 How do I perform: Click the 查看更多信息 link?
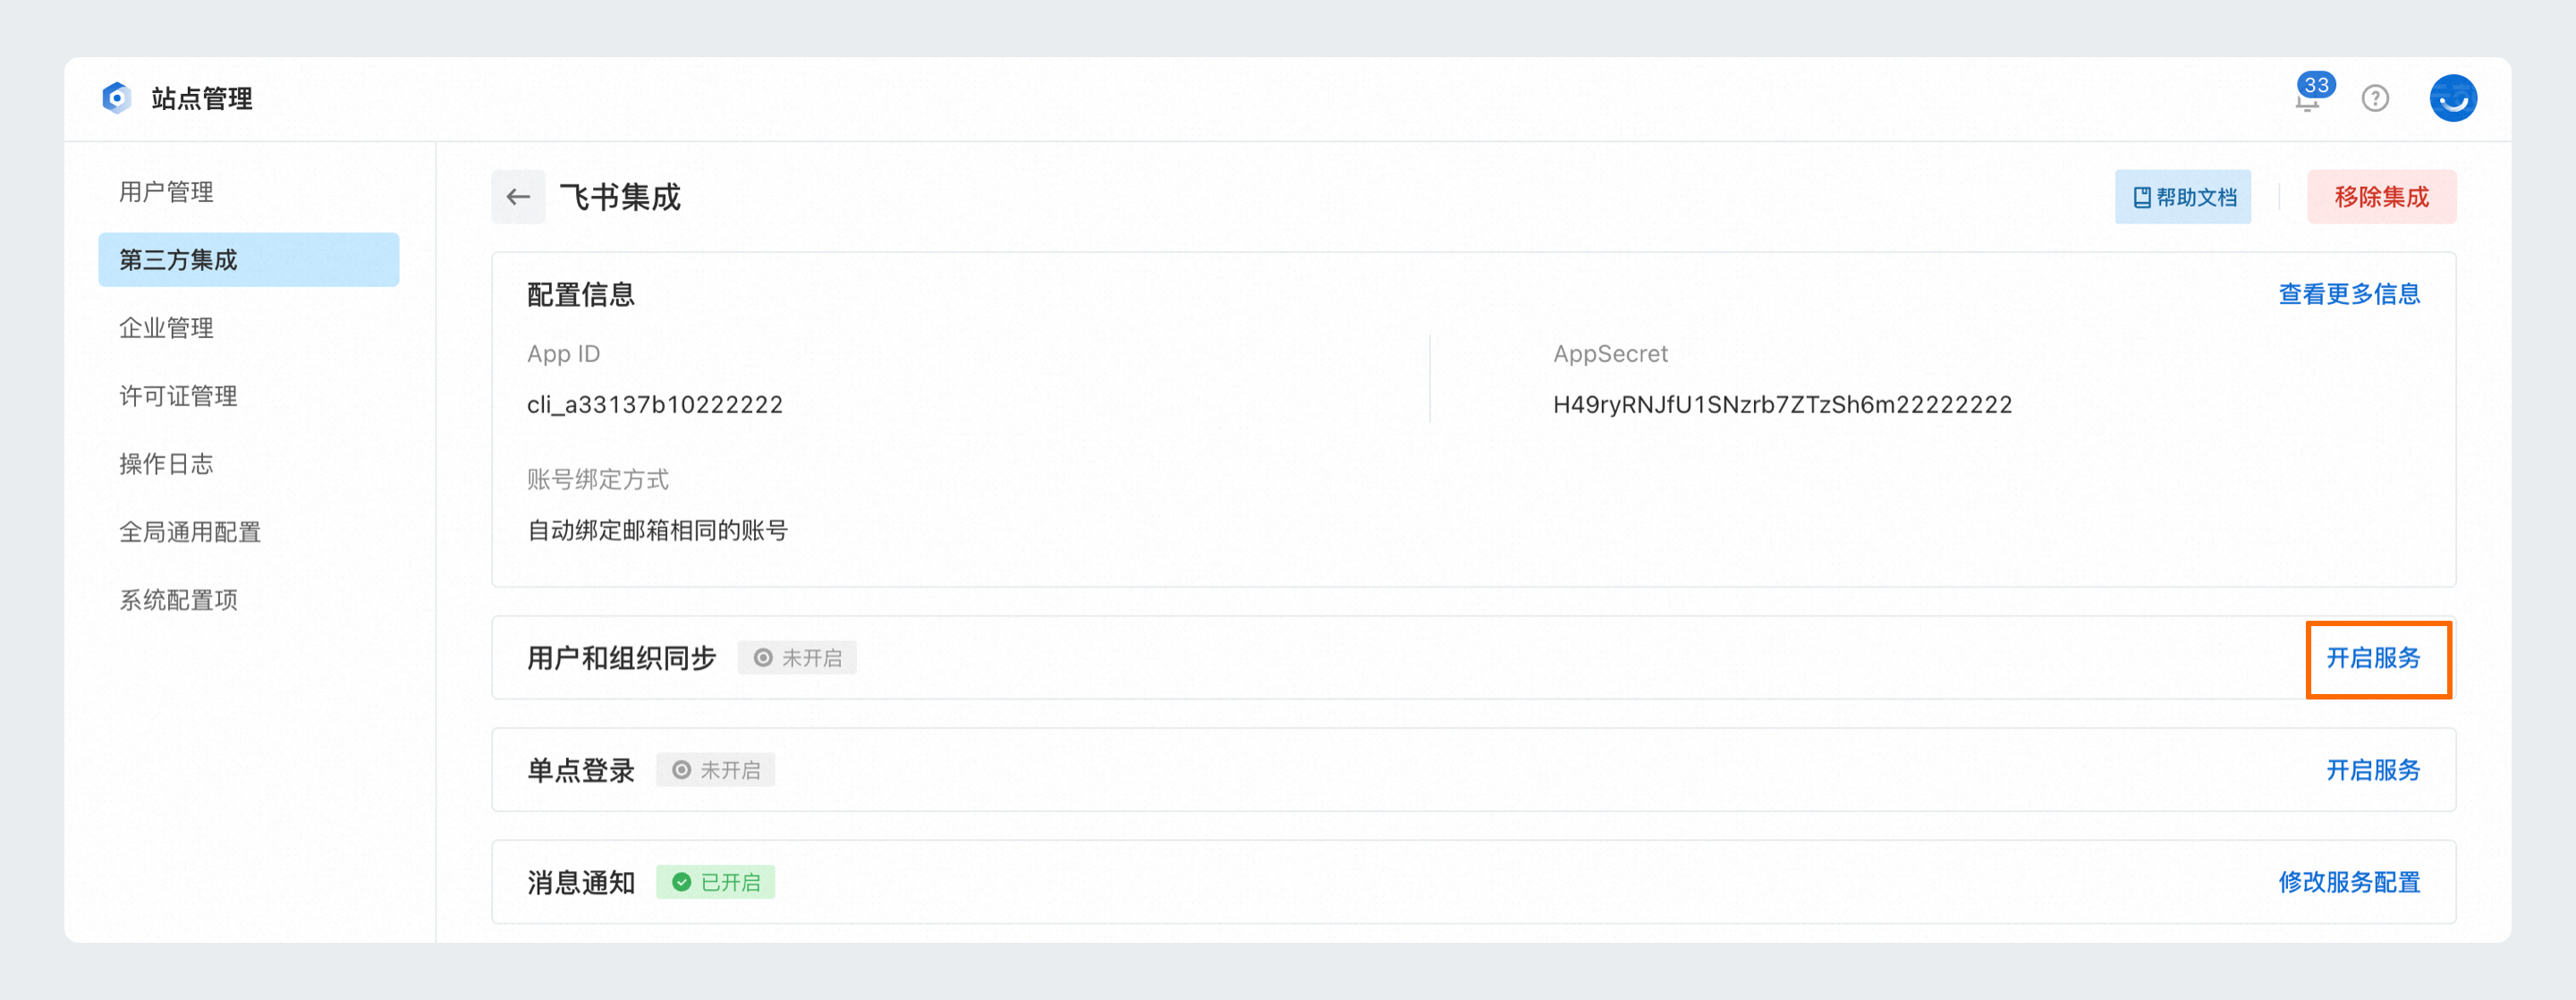2349,294
